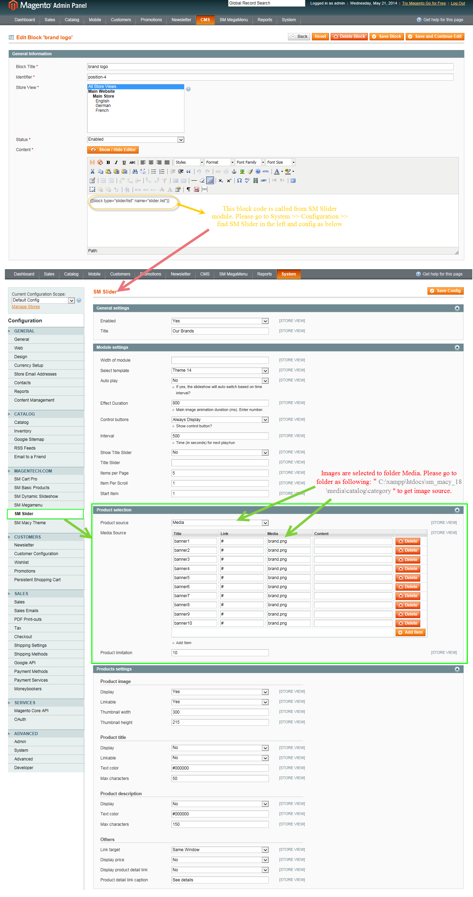Image resolution: width=473 pixels, height=897 pixels.
Task: Open the HTML source editor icon
Action: click(266, 172)
